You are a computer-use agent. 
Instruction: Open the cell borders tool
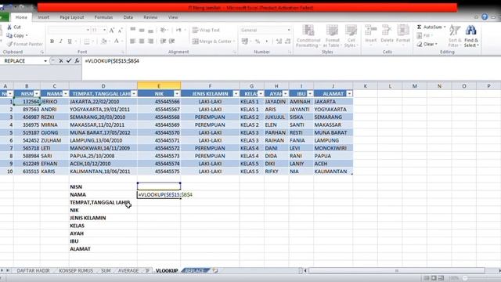87,42
